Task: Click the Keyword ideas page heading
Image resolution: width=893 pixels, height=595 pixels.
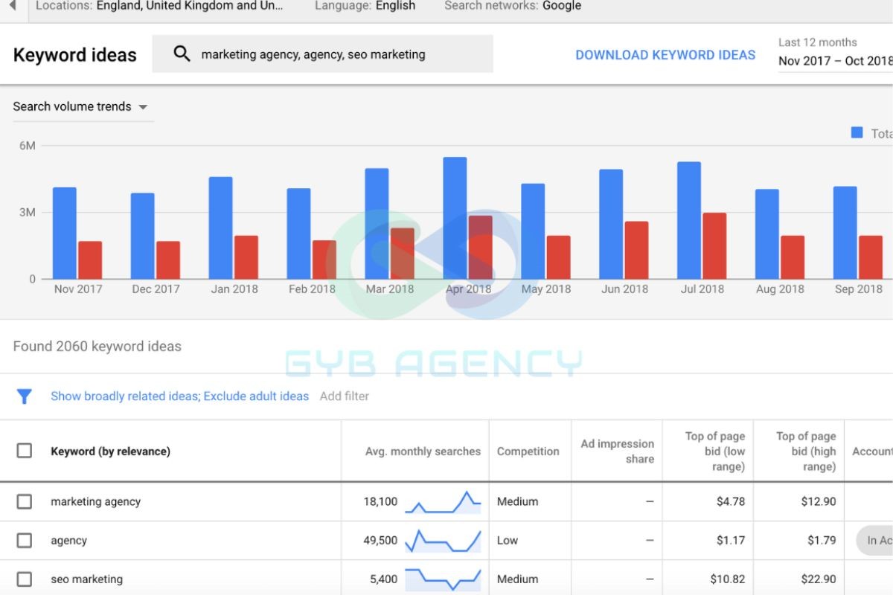Action: tap(75, 55)
